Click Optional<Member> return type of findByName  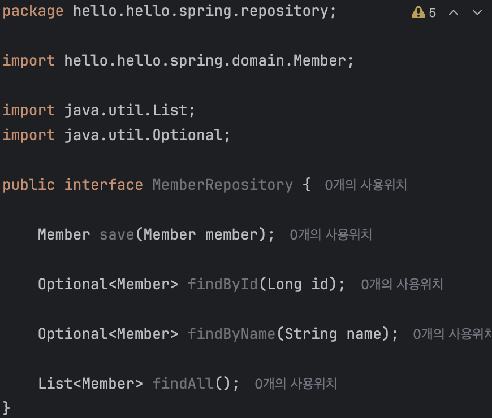(108, 334)
